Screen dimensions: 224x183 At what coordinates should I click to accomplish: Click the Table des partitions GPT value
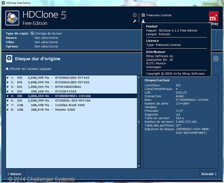178,125
